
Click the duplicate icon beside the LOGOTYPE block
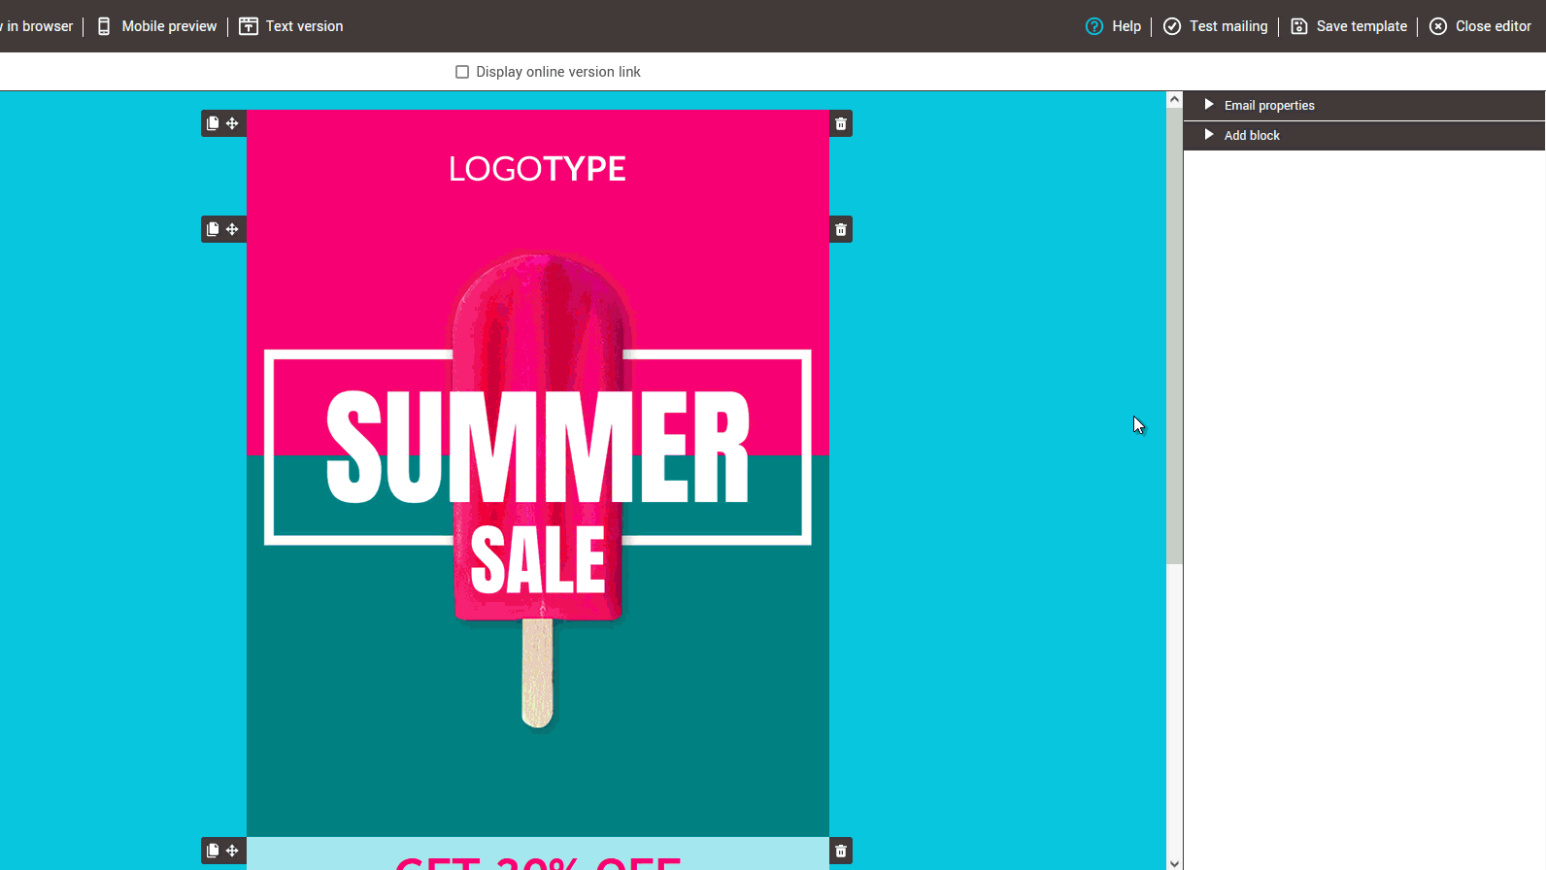coord(213,123)
